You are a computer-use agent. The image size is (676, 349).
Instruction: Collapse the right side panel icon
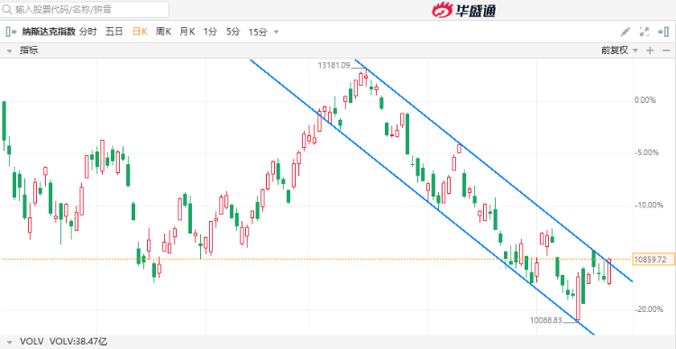[x=662, y=32]
